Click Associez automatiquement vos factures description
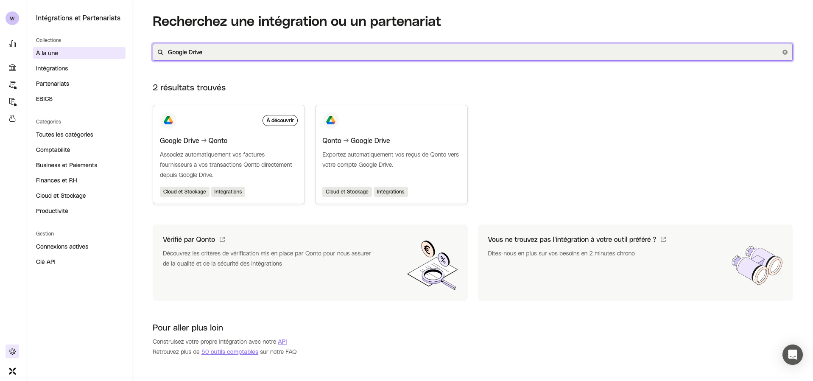The width and height of the screenshot is (813, 381). point(226,165)
